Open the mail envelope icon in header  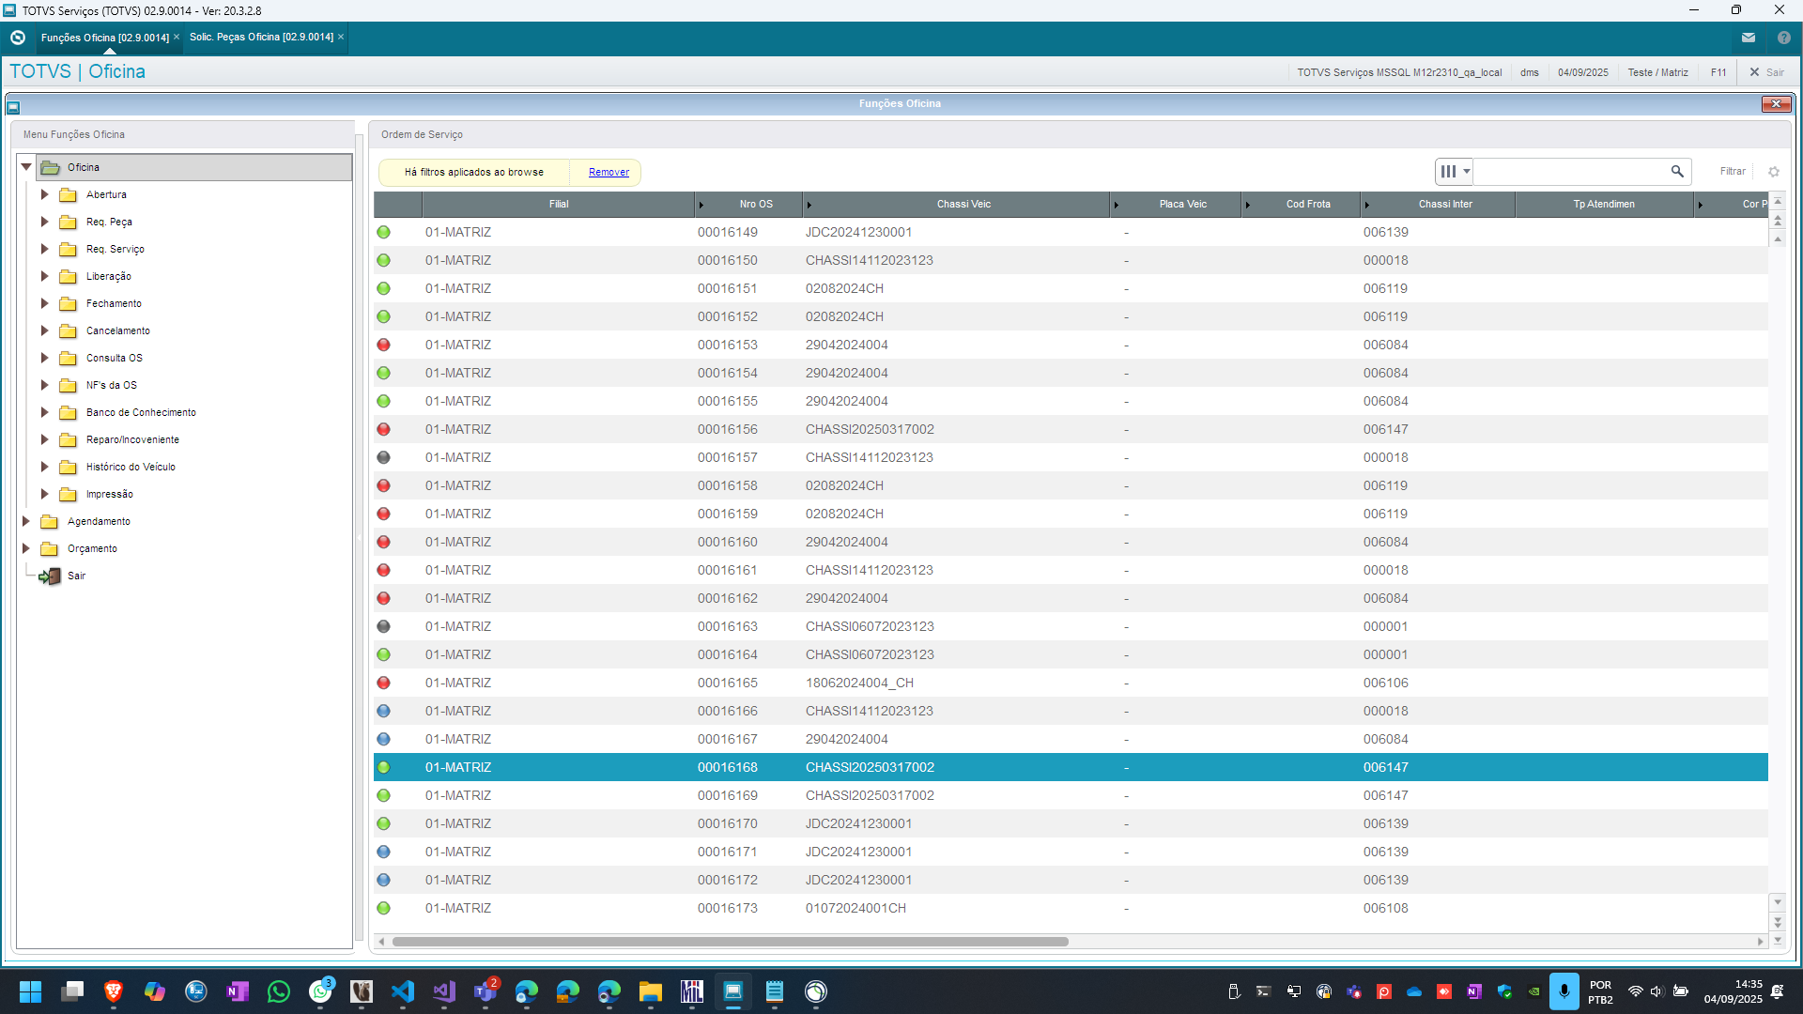point(1749,38)
